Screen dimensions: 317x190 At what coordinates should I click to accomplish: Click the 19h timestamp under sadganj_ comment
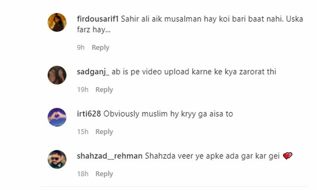pos(83,89)
